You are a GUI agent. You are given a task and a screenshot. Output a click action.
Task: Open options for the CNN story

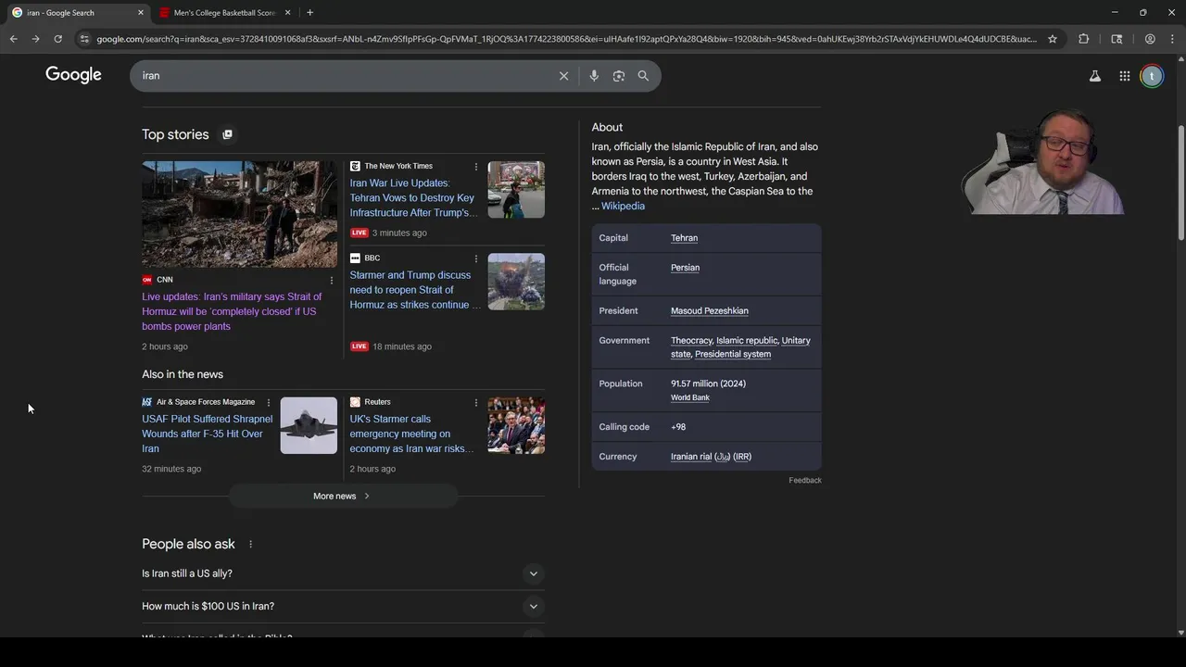[x=332, y=280]
